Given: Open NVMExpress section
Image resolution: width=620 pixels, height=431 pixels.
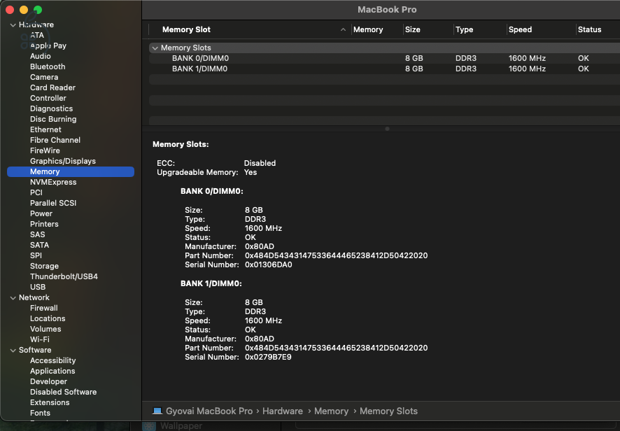Looking at the screenshot, I should tap(53, 182).
